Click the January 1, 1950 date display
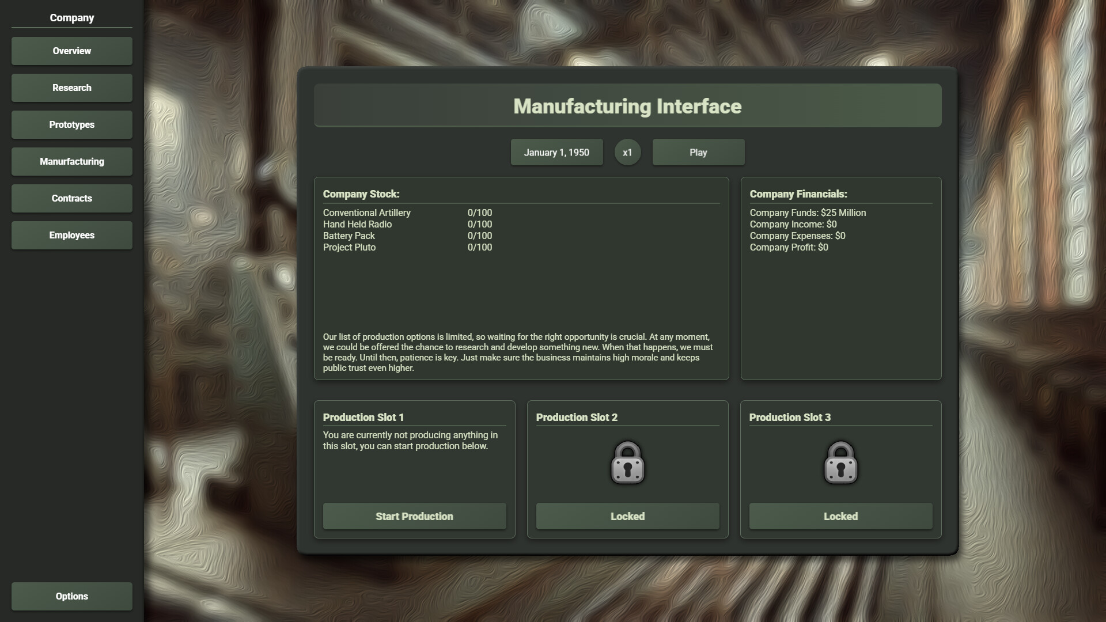The image size is (1106, 622). [x=556, y=152]
